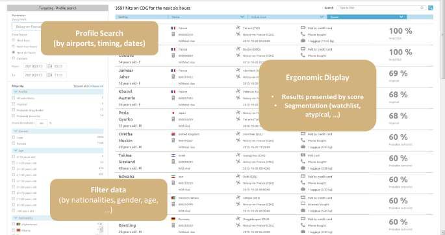The width and height of the screenshot is (445, 235).
Task: Click the From time field
Action: 60,66
